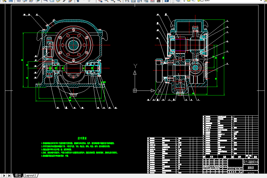Switch to the Layout1 tab
Image resolution: width=267 pixels, height=178 pixels.
point(30,175)
